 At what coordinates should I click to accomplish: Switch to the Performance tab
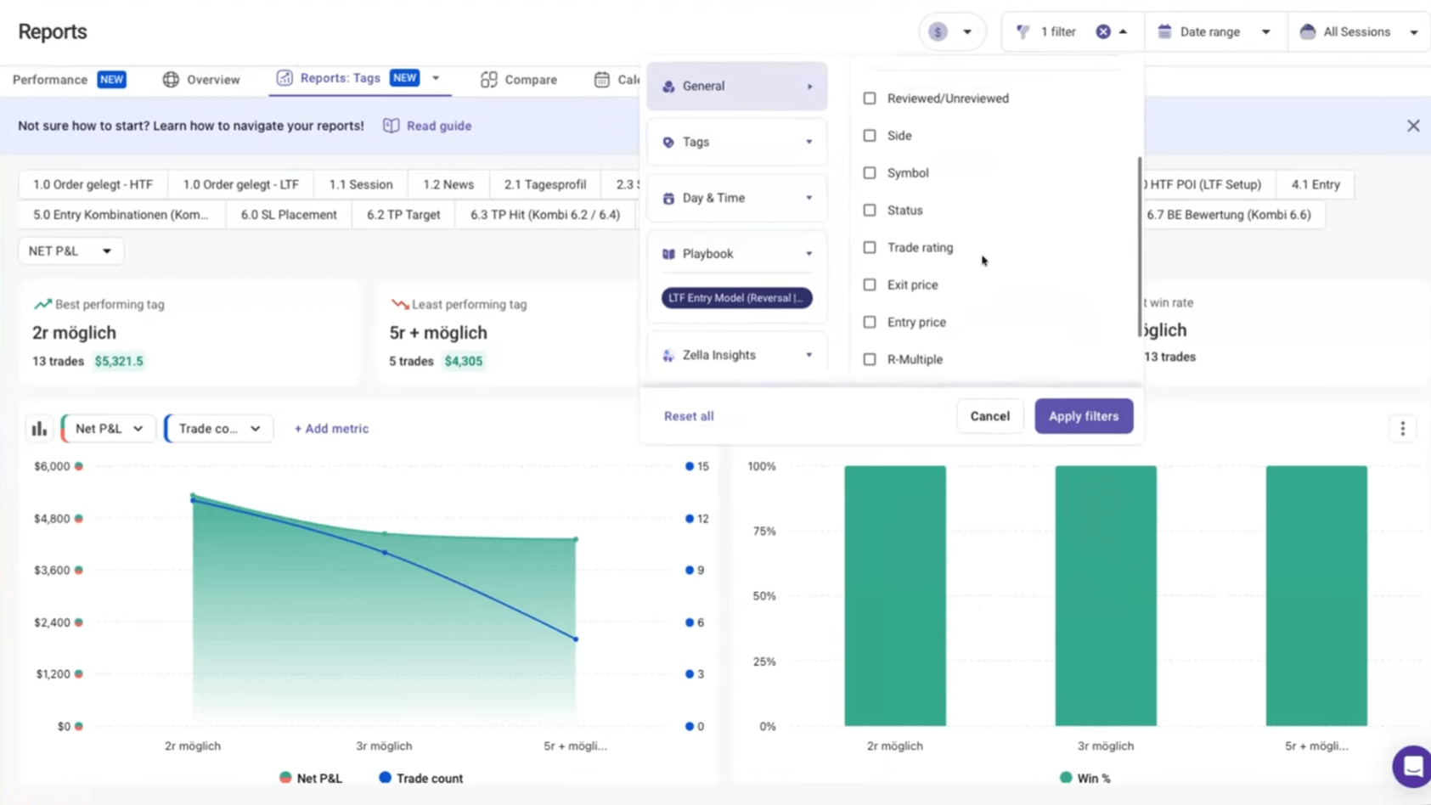(50, 80)
